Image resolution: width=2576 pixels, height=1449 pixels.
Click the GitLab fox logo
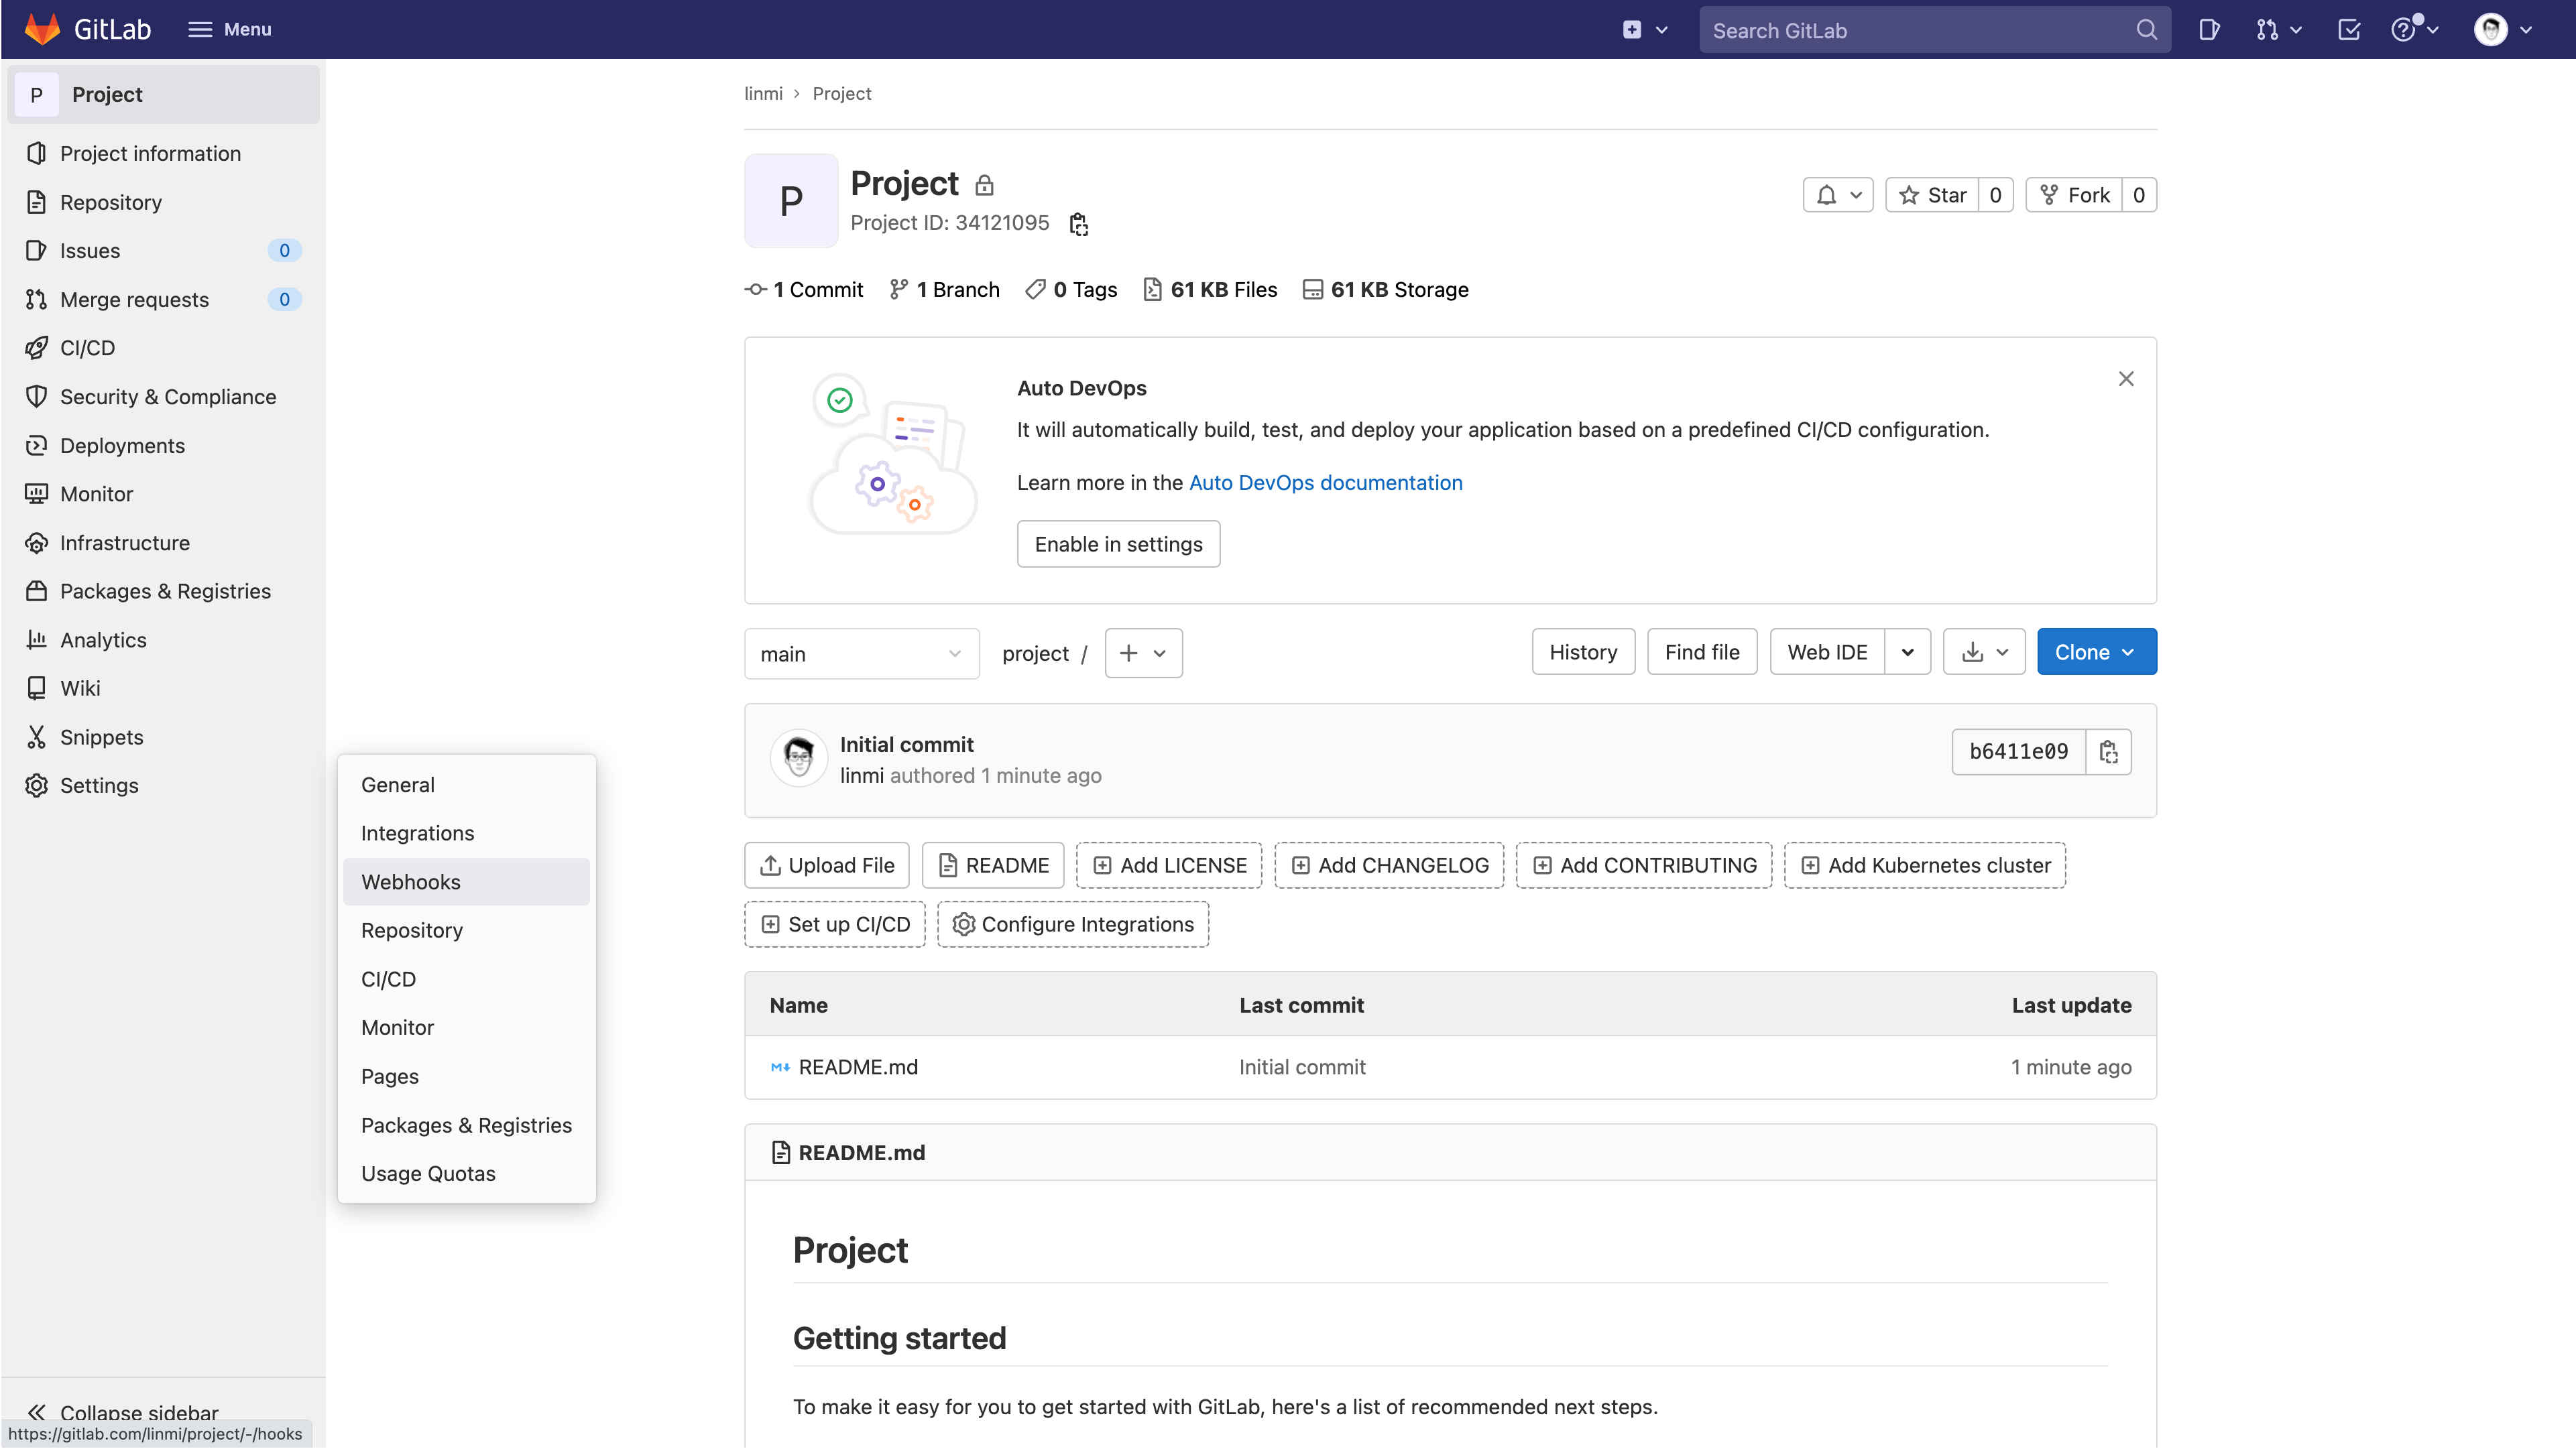tap(42, 29)
